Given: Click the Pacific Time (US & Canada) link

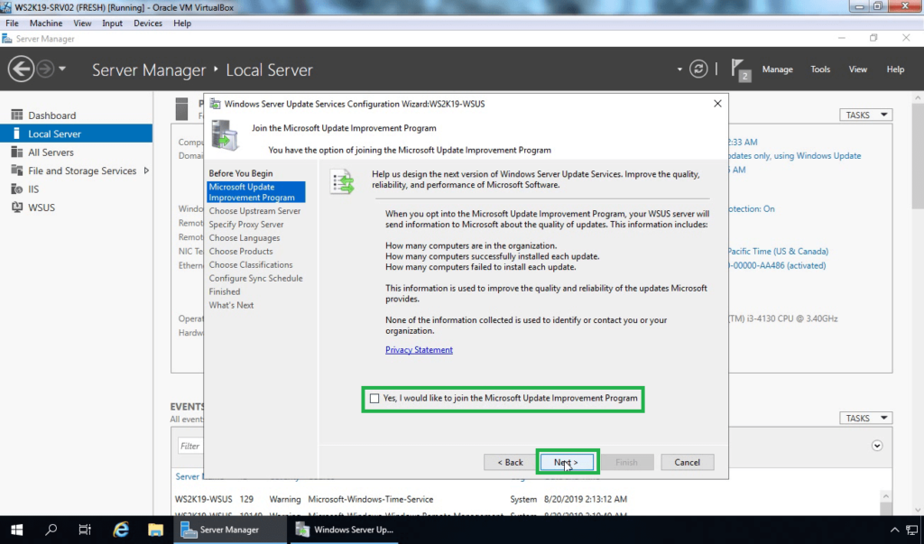Looking at the screenshot, I should 778,251.
